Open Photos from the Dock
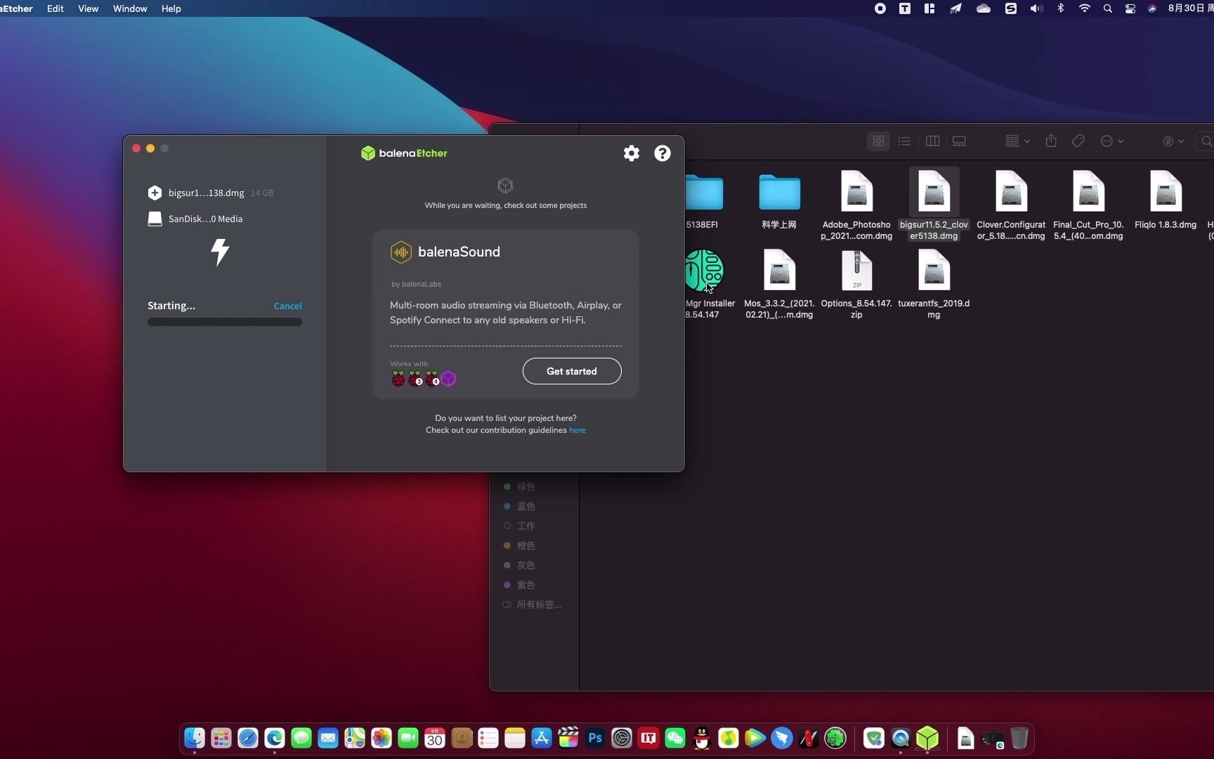 (381, 738)
